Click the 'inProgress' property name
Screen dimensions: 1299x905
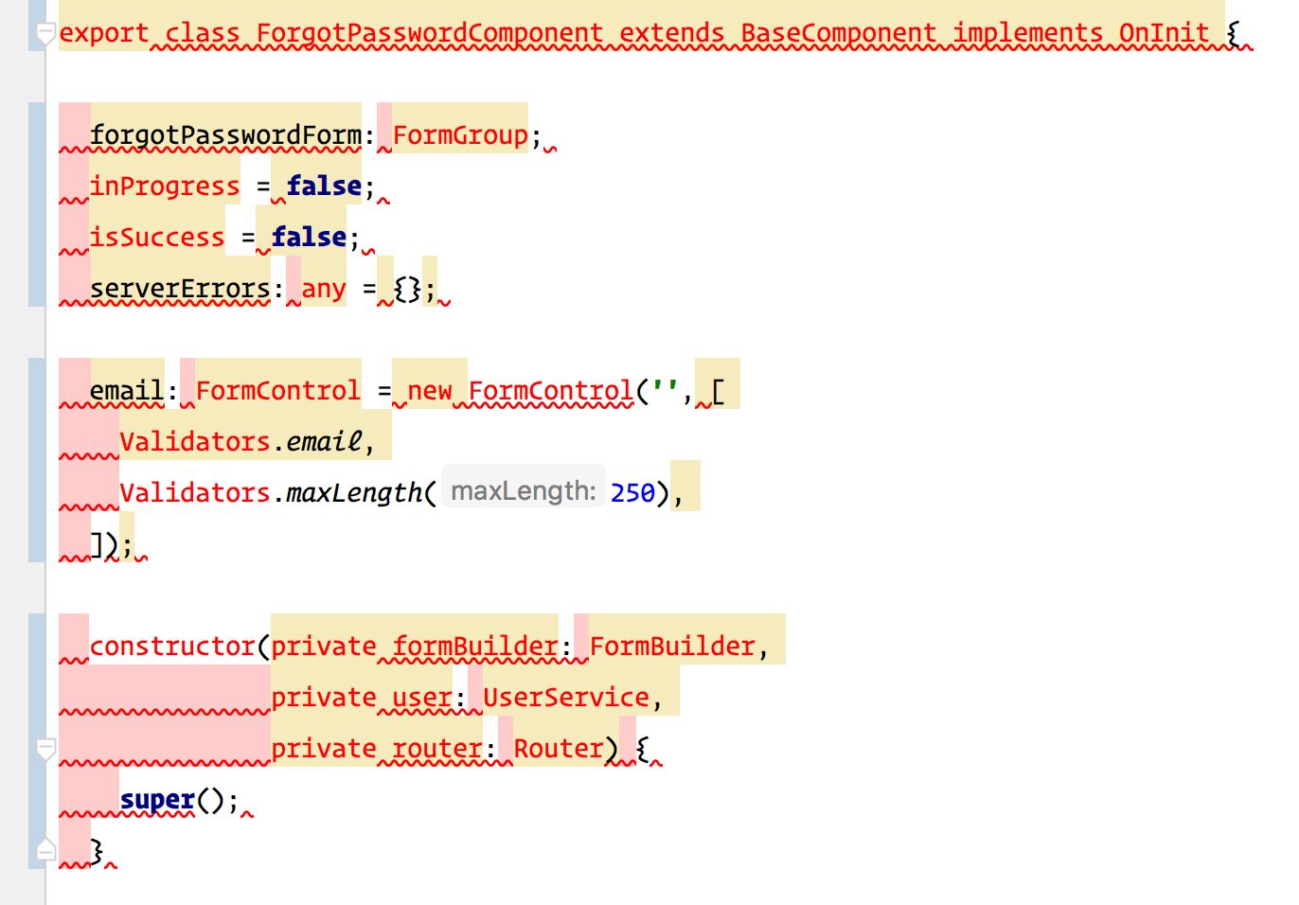(165, 186)
